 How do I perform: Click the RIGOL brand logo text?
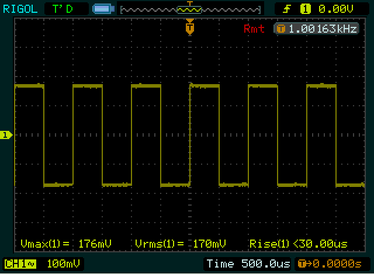coord(20,9)
